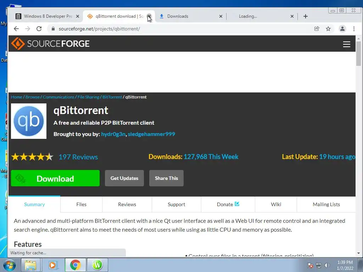Click the browser forward arrow

tap(28, 29)
